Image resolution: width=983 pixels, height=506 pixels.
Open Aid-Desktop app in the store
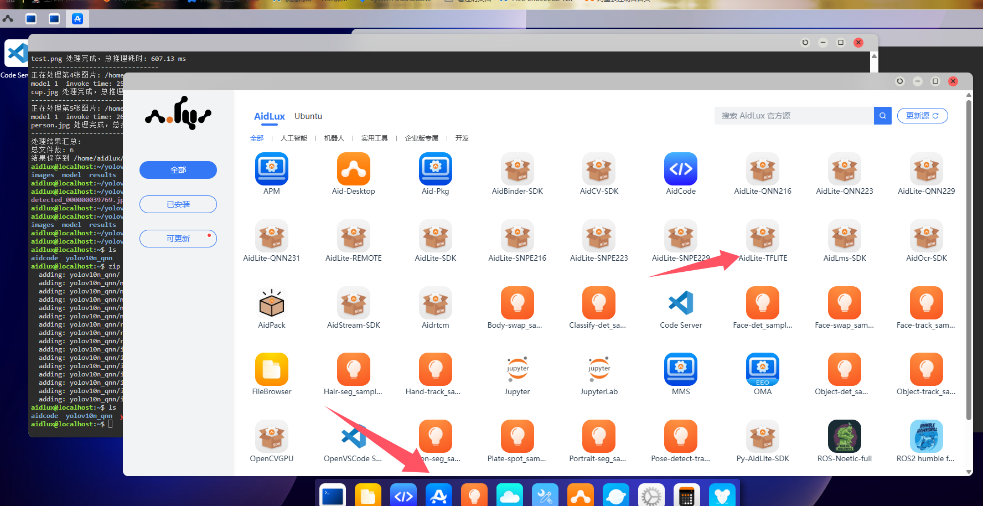pyautogui.click(x=354, y=169)
